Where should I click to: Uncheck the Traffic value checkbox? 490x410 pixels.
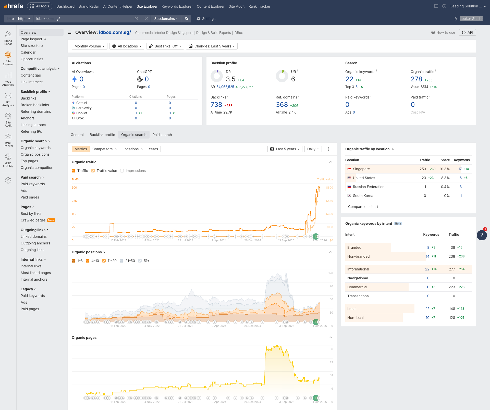(93, 171)
